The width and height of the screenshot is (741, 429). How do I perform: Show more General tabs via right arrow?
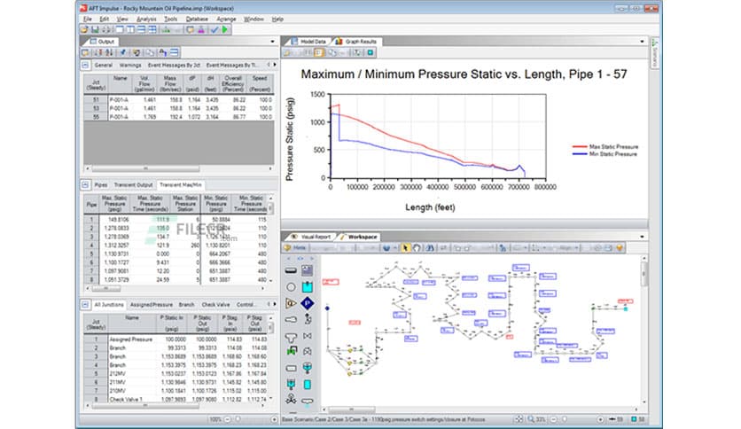point(275,65)
